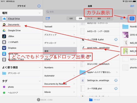Sort files by 名前
This screenshot has width=137, height=103.
71,18
